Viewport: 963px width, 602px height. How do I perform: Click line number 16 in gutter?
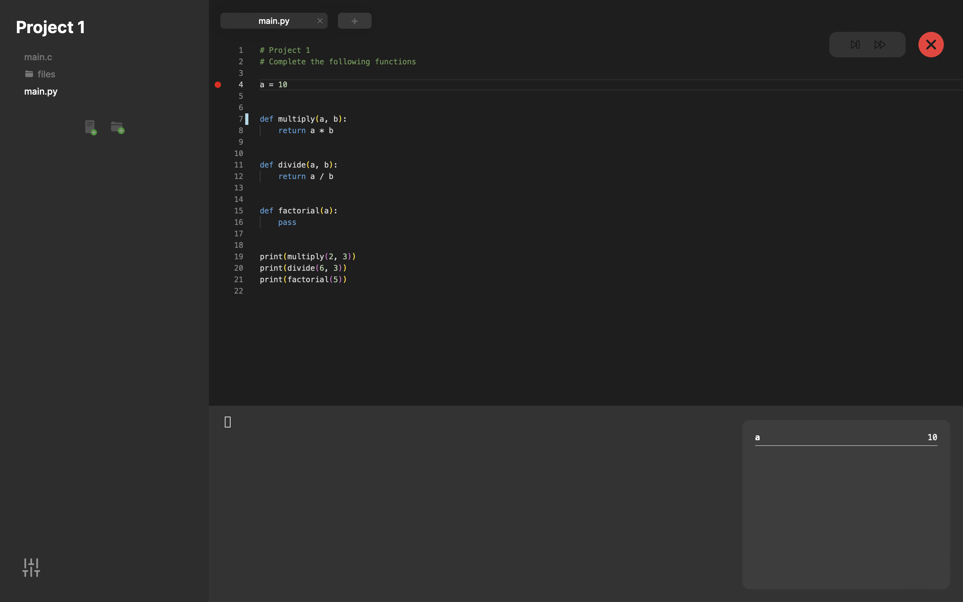click(x=239, y=222)
